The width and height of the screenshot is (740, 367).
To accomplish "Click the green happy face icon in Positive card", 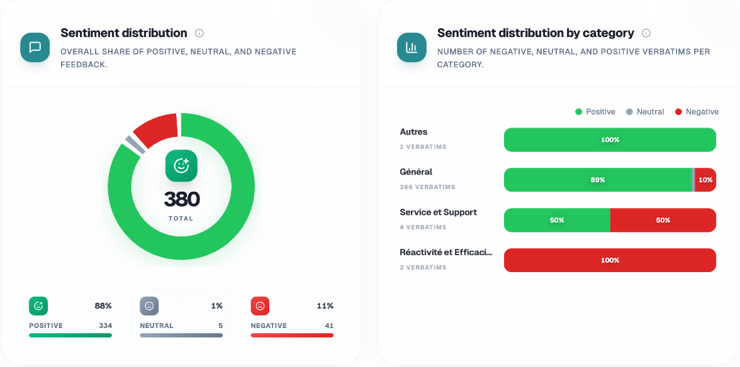I will (38, 306).
